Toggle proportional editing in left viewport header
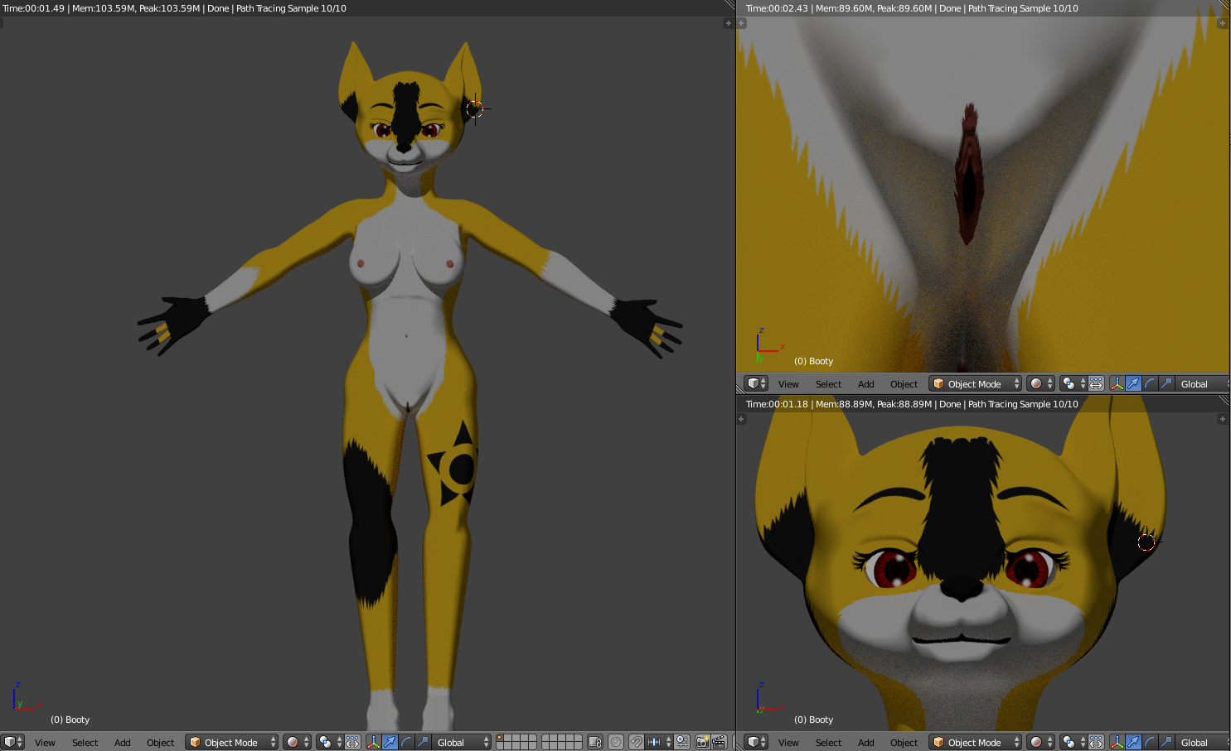This screenshot has width=1231, height=751. click(616, 742)
